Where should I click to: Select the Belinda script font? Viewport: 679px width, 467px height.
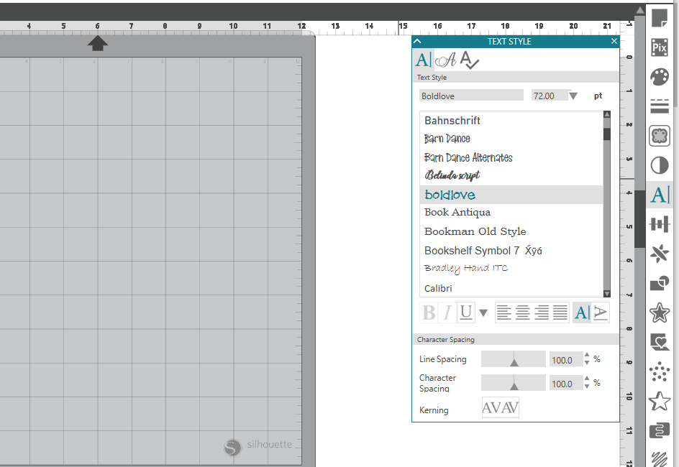click(x=511, y=175)
